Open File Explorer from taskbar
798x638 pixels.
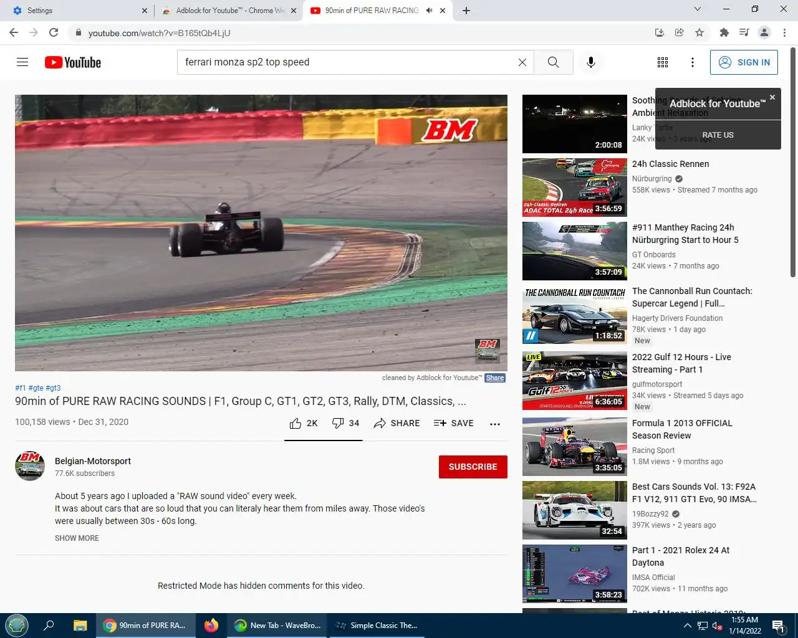pyautogui.click(x=80, y=626)
